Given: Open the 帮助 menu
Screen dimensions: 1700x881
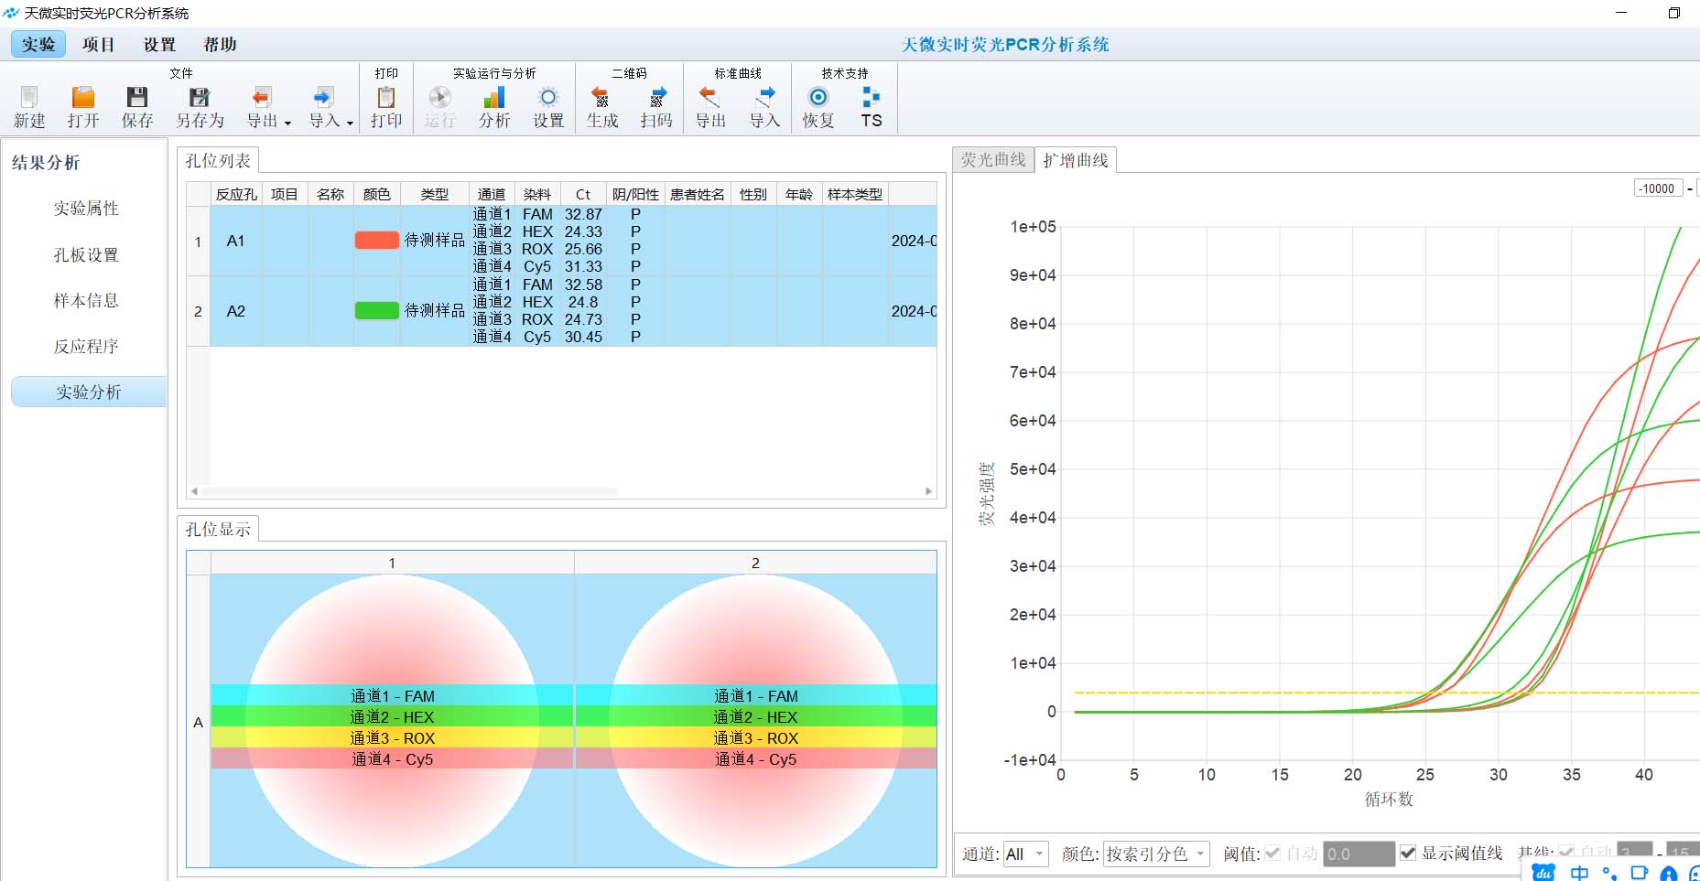Looking at the screenshot, I should [220, 44].
